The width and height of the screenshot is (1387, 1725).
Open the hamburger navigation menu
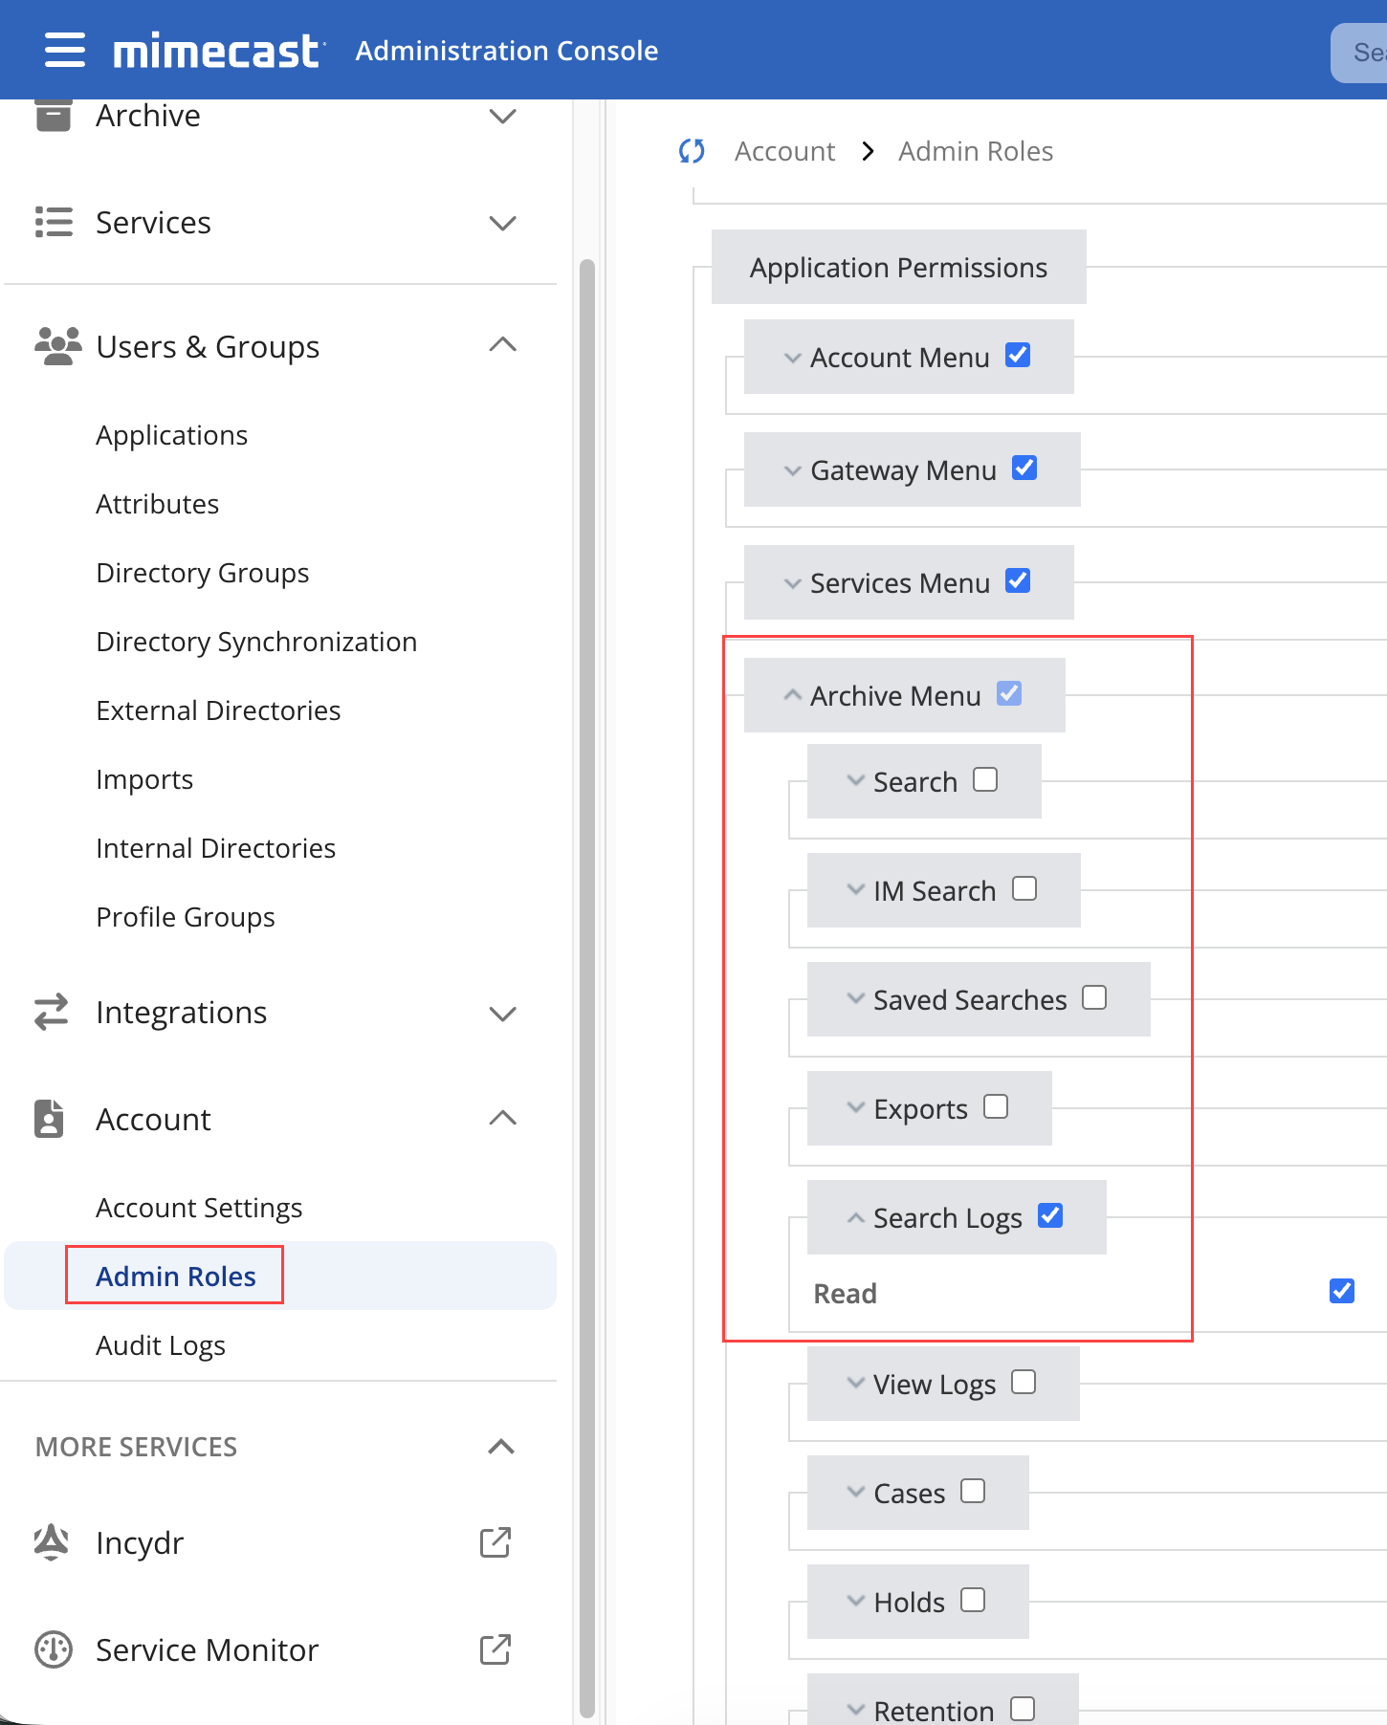[64, 50]
